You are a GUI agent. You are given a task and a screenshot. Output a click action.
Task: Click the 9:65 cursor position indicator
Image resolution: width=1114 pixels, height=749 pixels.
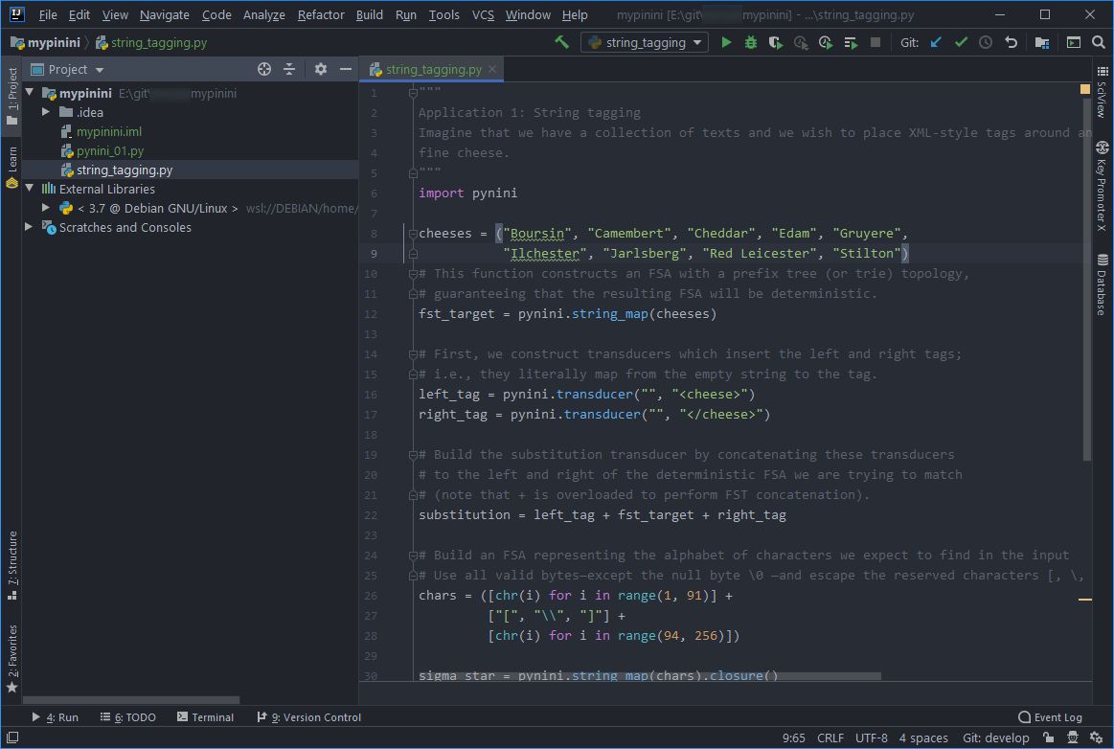point(793,738)
